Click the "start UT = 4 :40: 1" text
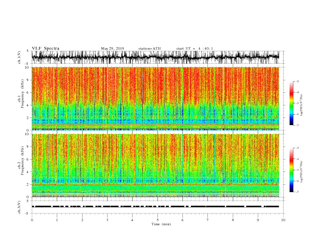This screenshot has height=247, width=319. (195, 48)
